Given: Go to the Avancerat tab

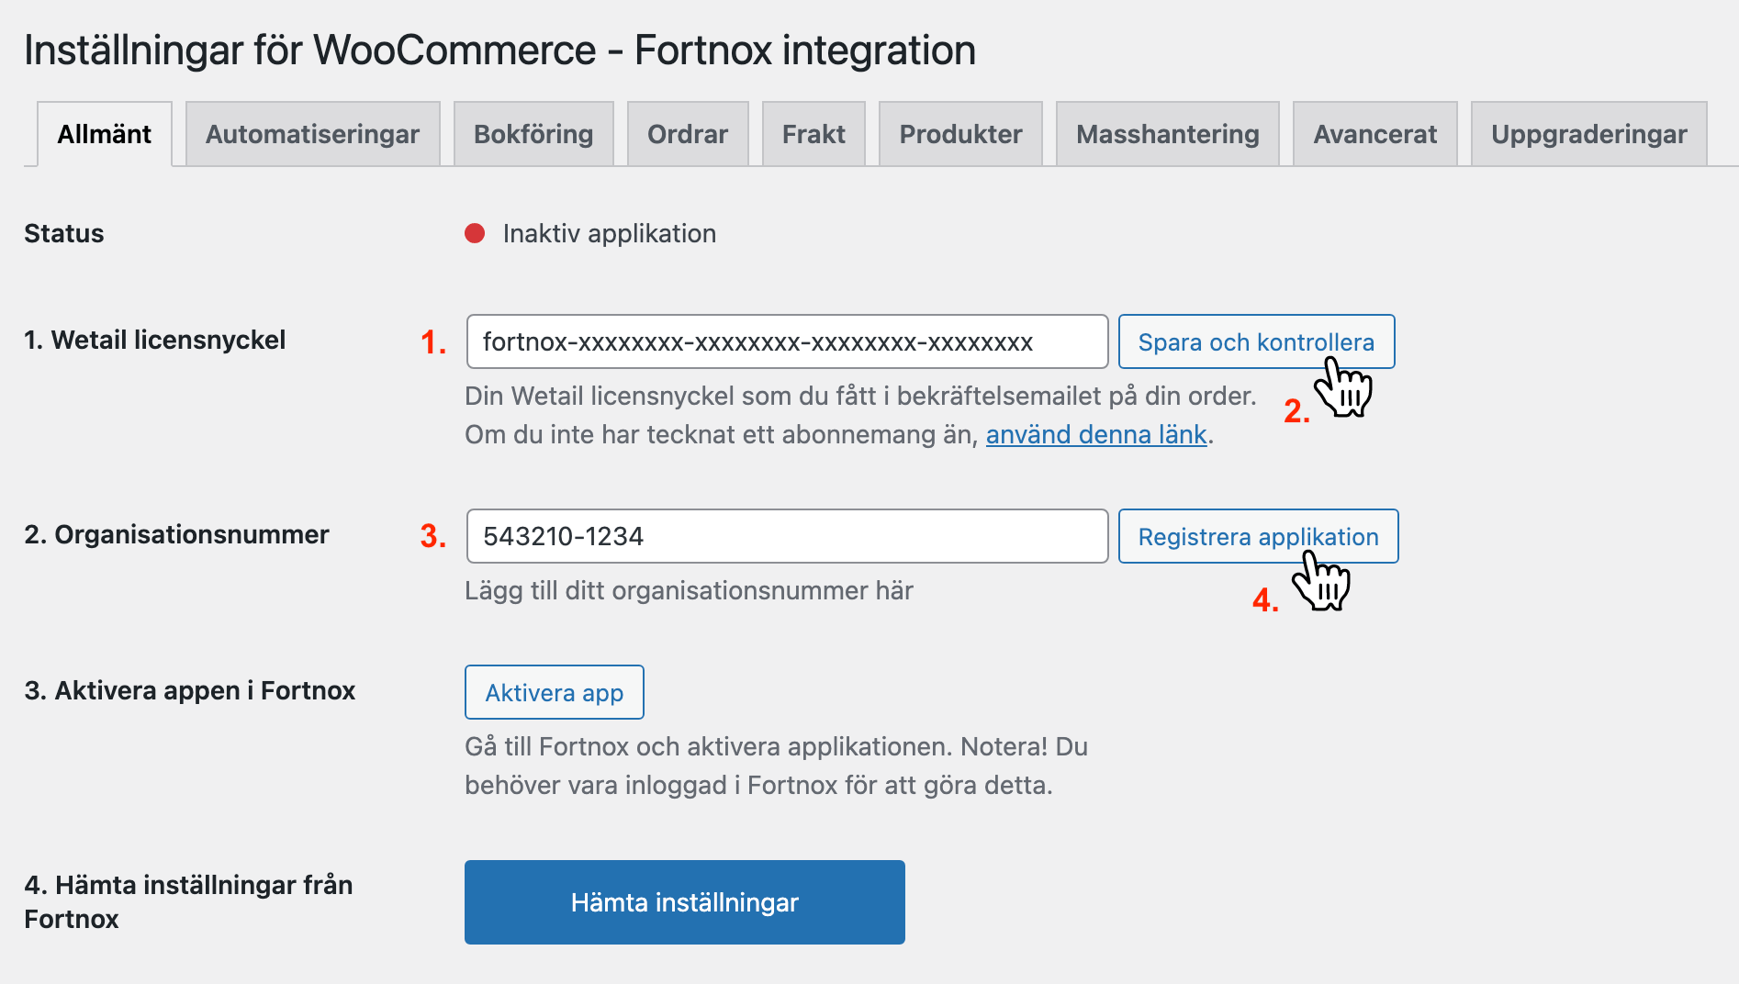Looking at the screenshot, I should pos(1374,134).
